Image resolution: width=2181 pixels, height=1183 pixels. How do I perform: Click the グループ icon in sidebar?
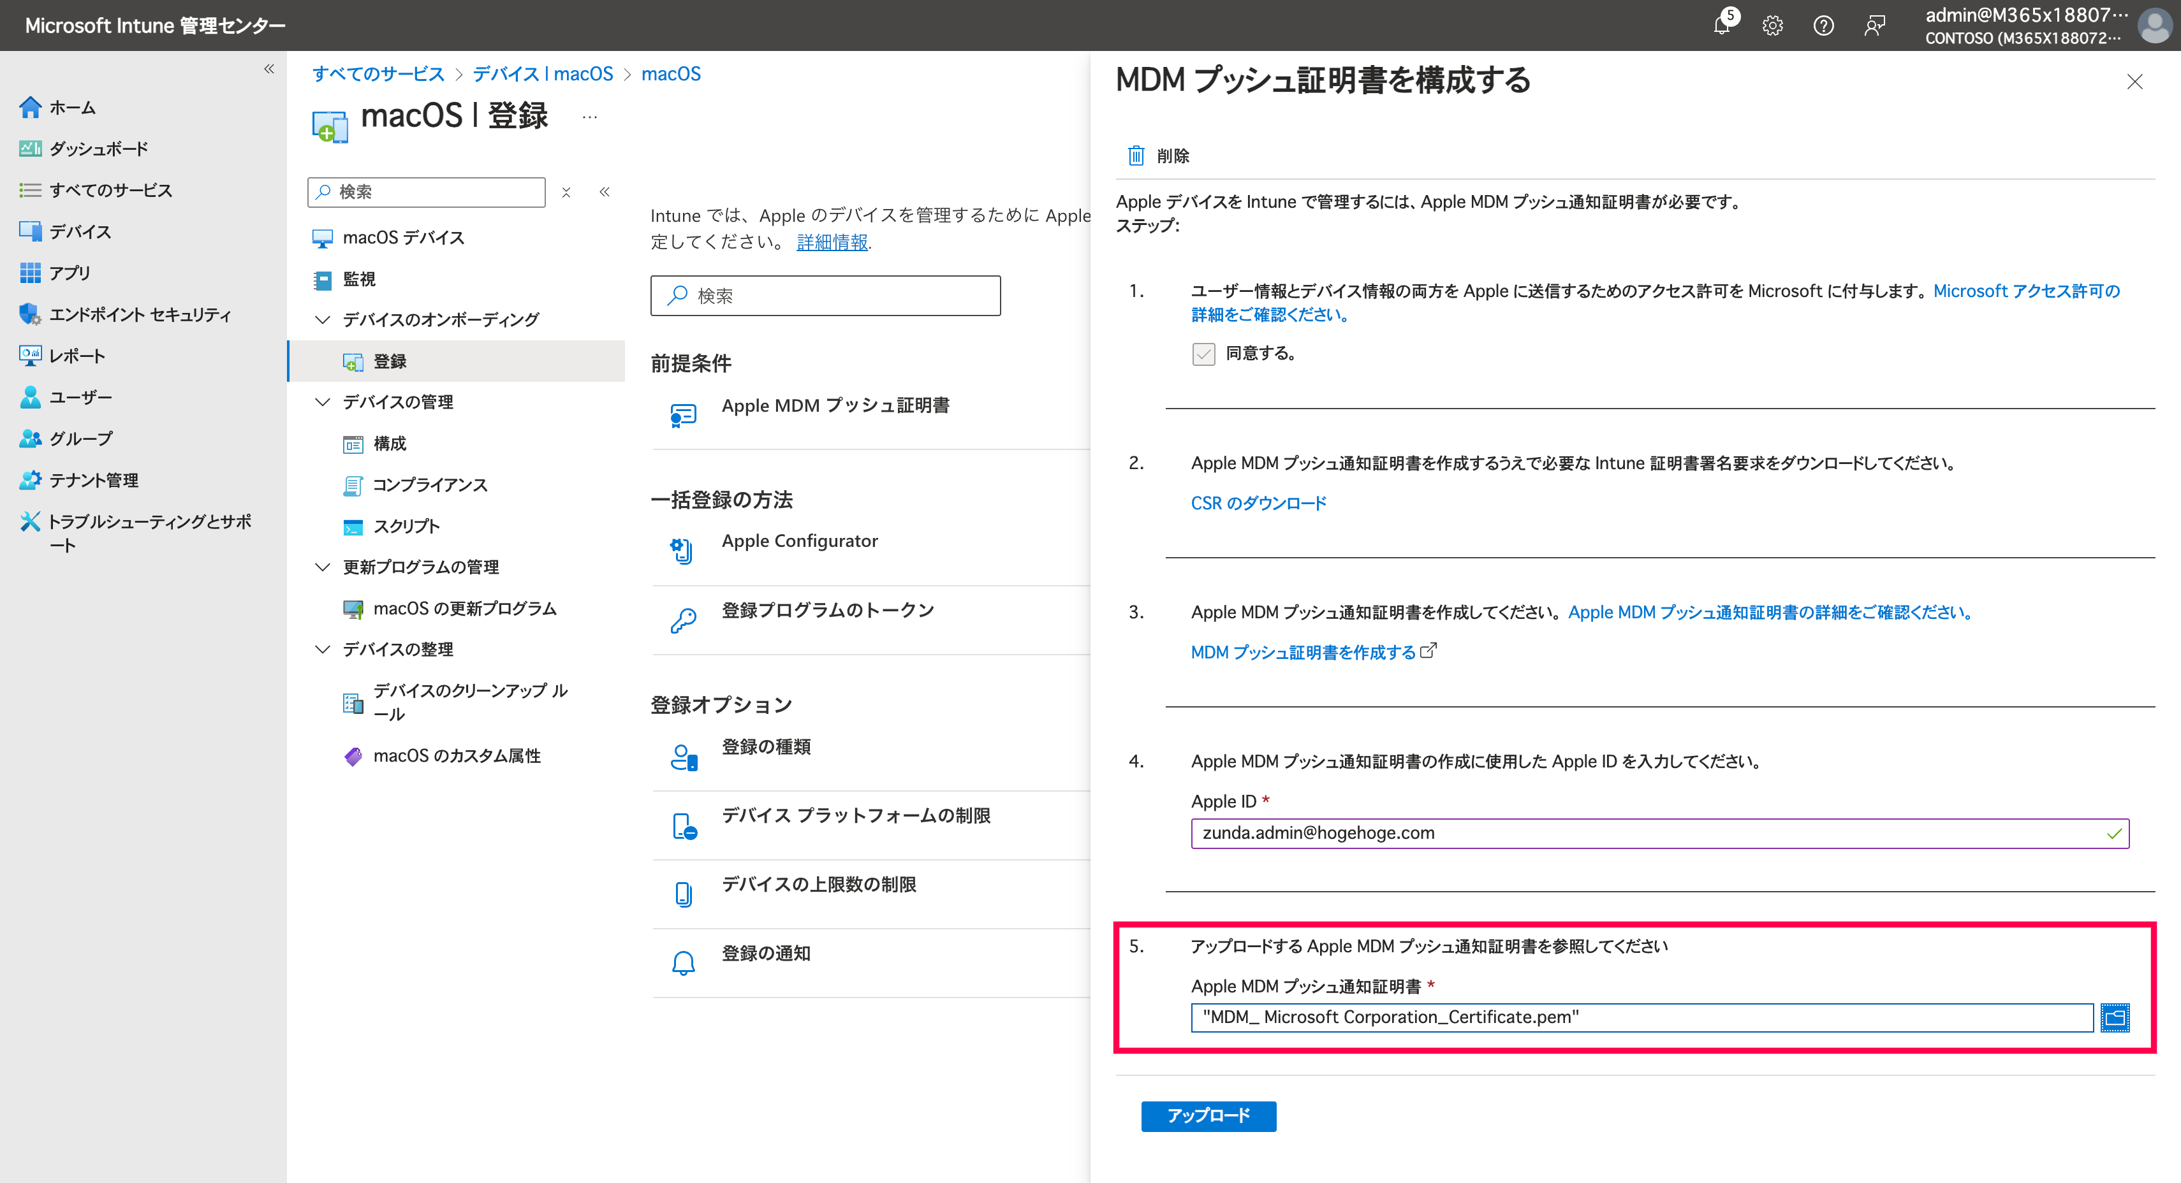point(31,439)
